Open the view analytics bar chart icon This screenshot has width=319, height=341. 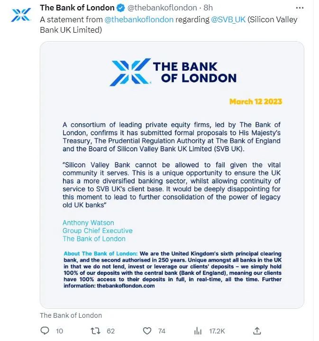point(198,331)
